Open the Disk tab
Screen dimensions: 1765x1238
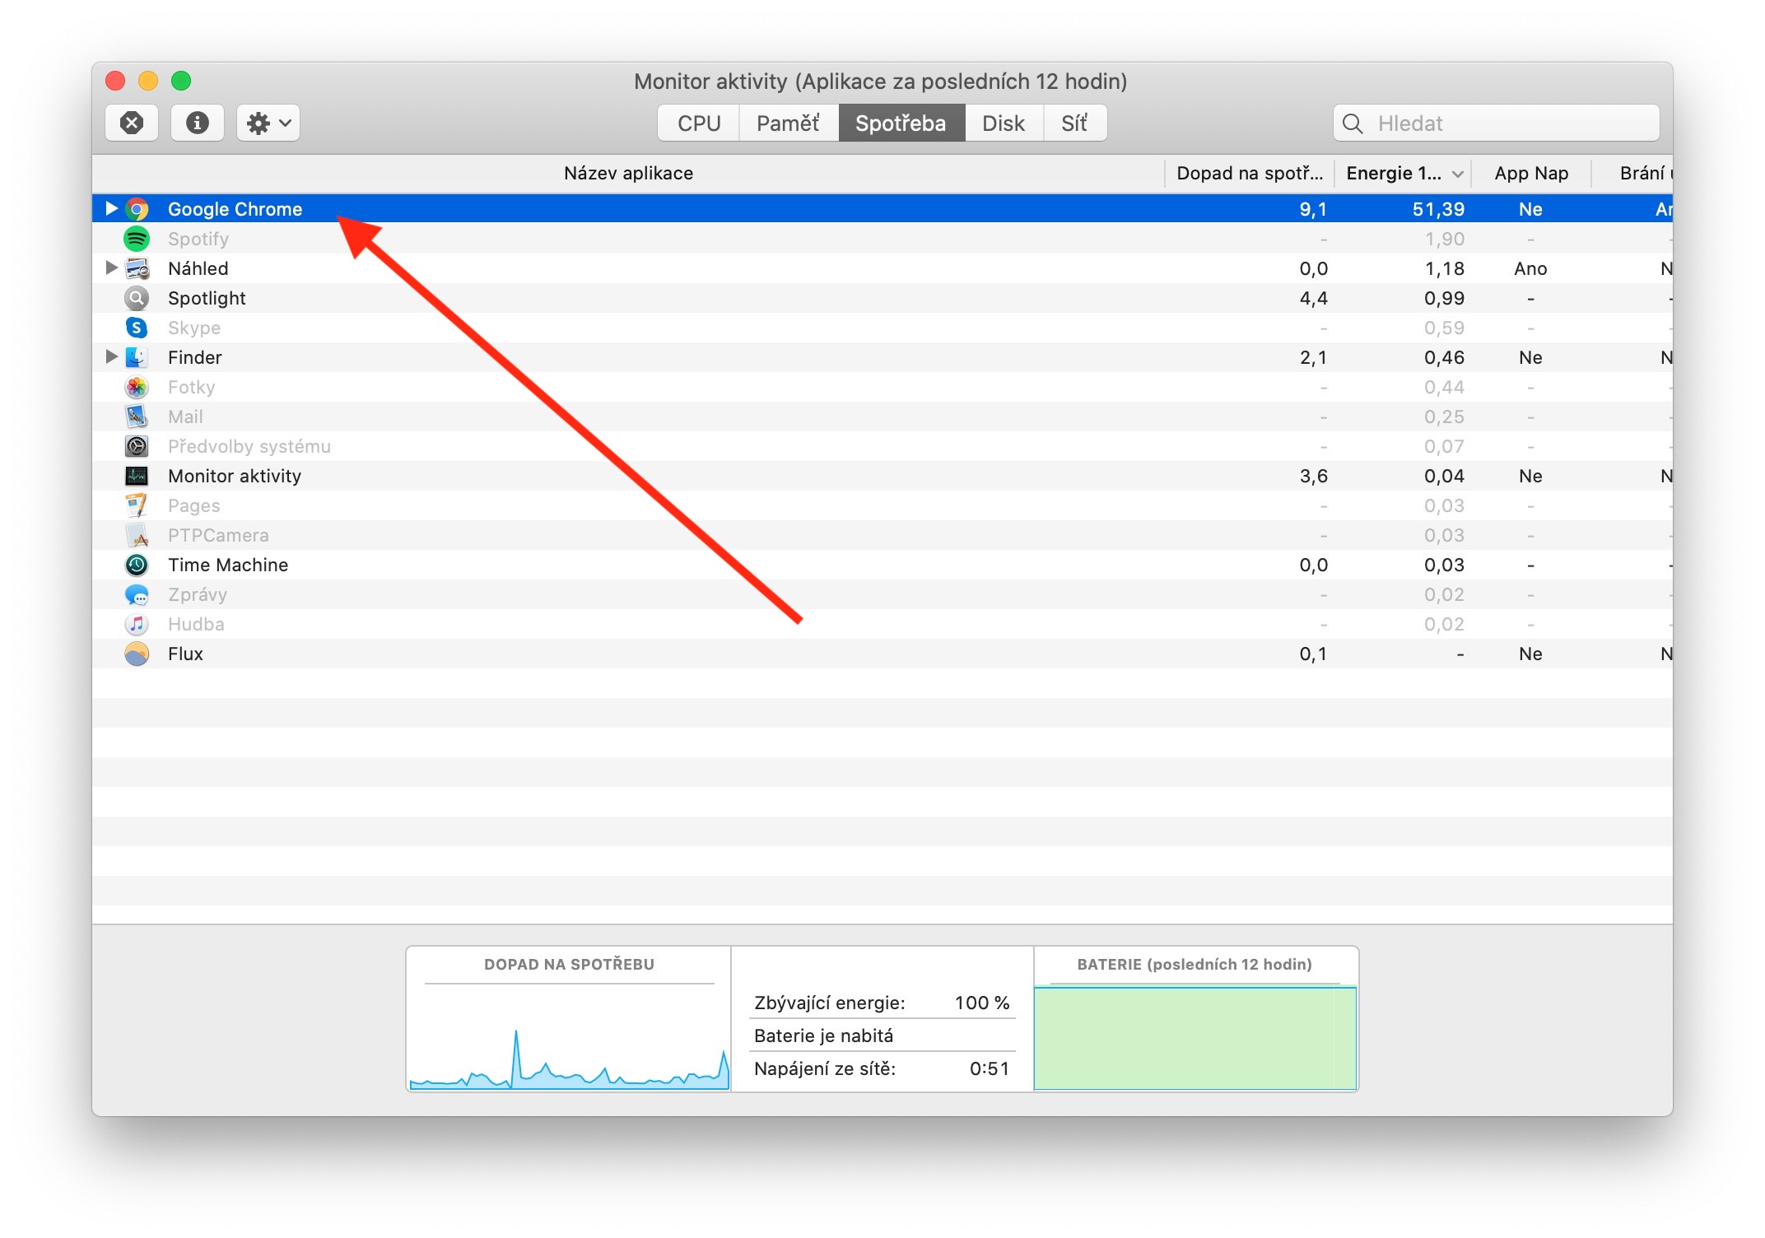click(x=1003, y=123)
